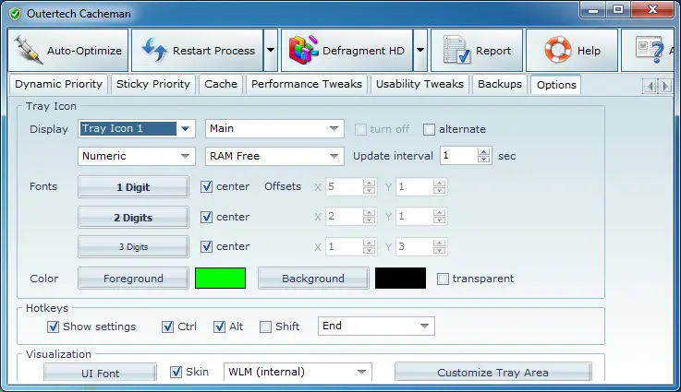The width and height of the screenshot is (681, 392).
Task: Toggle the Show settings hotkey checkbox
Action: pyautogui.click(x=53, y=327)
